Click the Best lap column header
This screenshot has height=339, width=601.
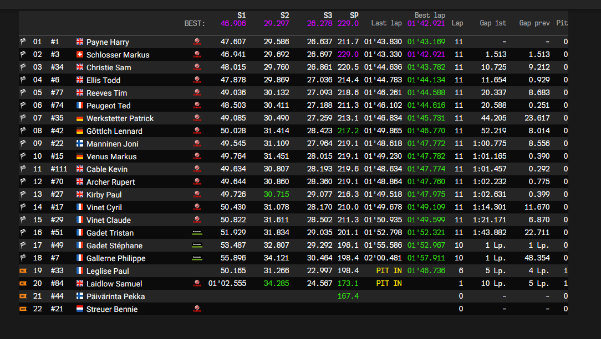pyautogui.click(x=430, y=15)
